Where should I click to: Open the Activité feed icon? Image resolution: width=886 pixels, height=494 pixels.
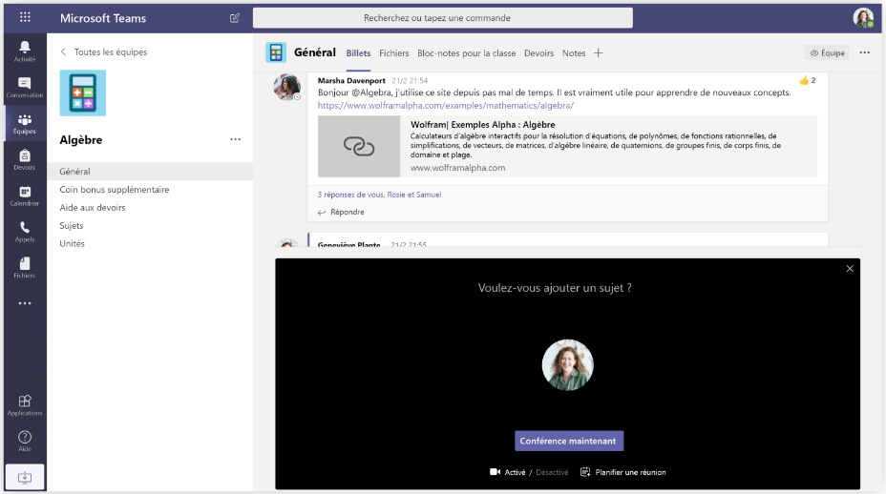[x=24, y=51]
